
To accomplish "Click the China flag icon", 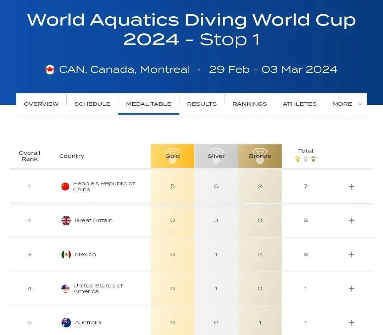I will 65,187.
